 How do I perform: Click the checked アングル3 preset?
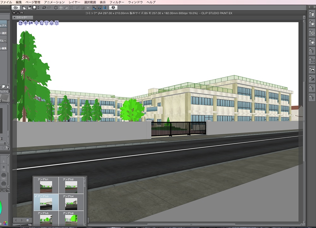(46, 202)
